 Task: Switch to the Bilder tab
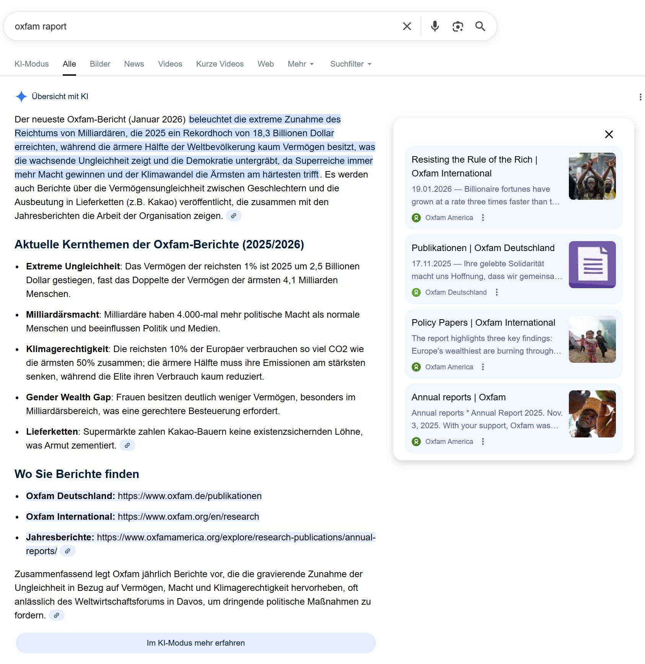pyautogui.click(x=100, y=64)
